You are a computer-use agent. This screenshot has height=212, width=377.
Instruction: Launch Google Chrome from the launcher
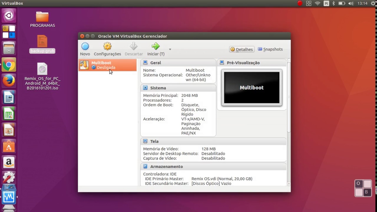[x=9, y=64]
